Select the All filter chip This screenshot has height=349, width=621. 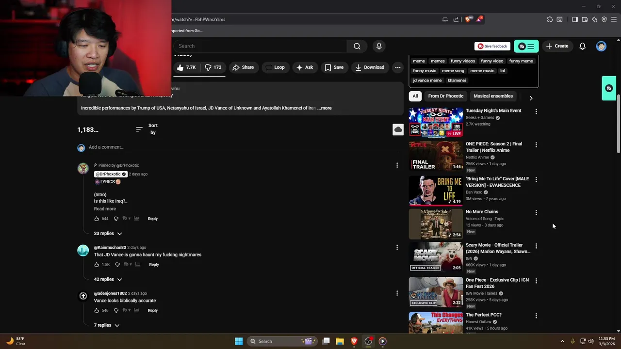(x=415, y=96)
